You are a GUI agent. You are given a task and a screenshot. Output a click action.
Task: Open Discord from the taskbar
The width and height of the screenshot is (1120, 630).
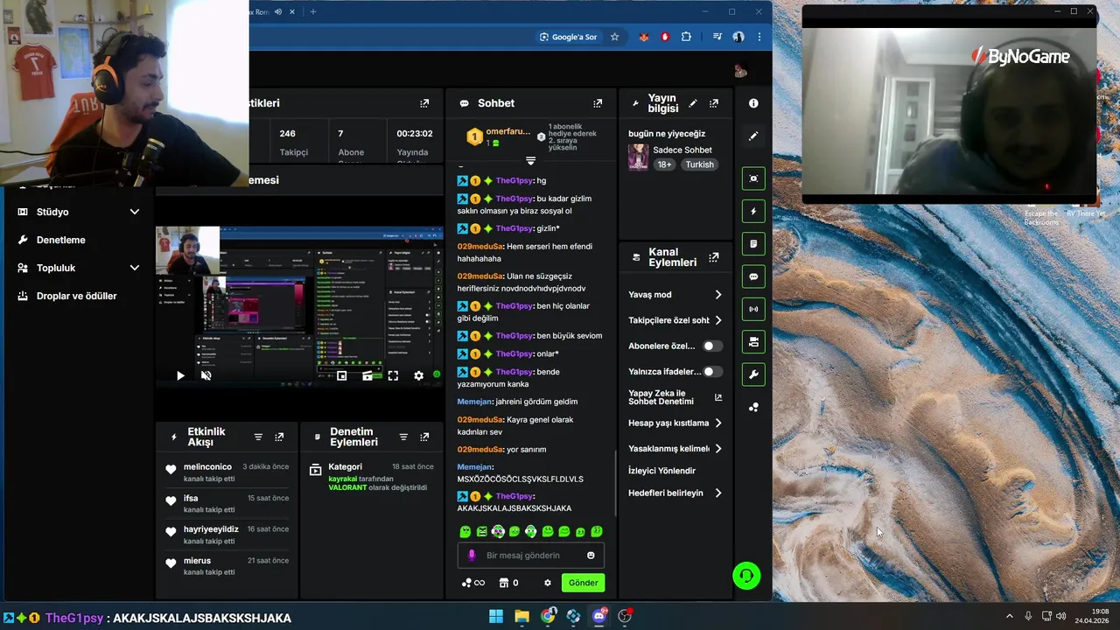[x=599, y=616]
